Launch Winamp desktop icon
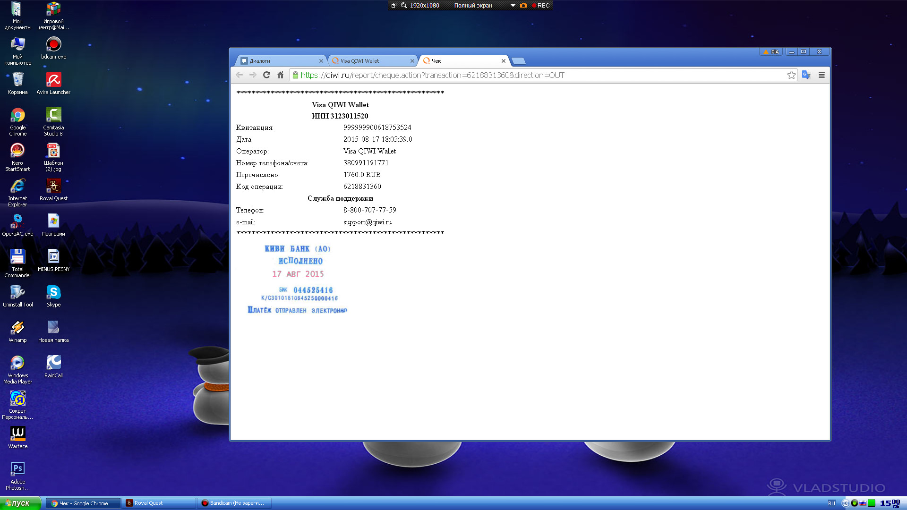Viewport: 907px width, 510px height. 17,331
